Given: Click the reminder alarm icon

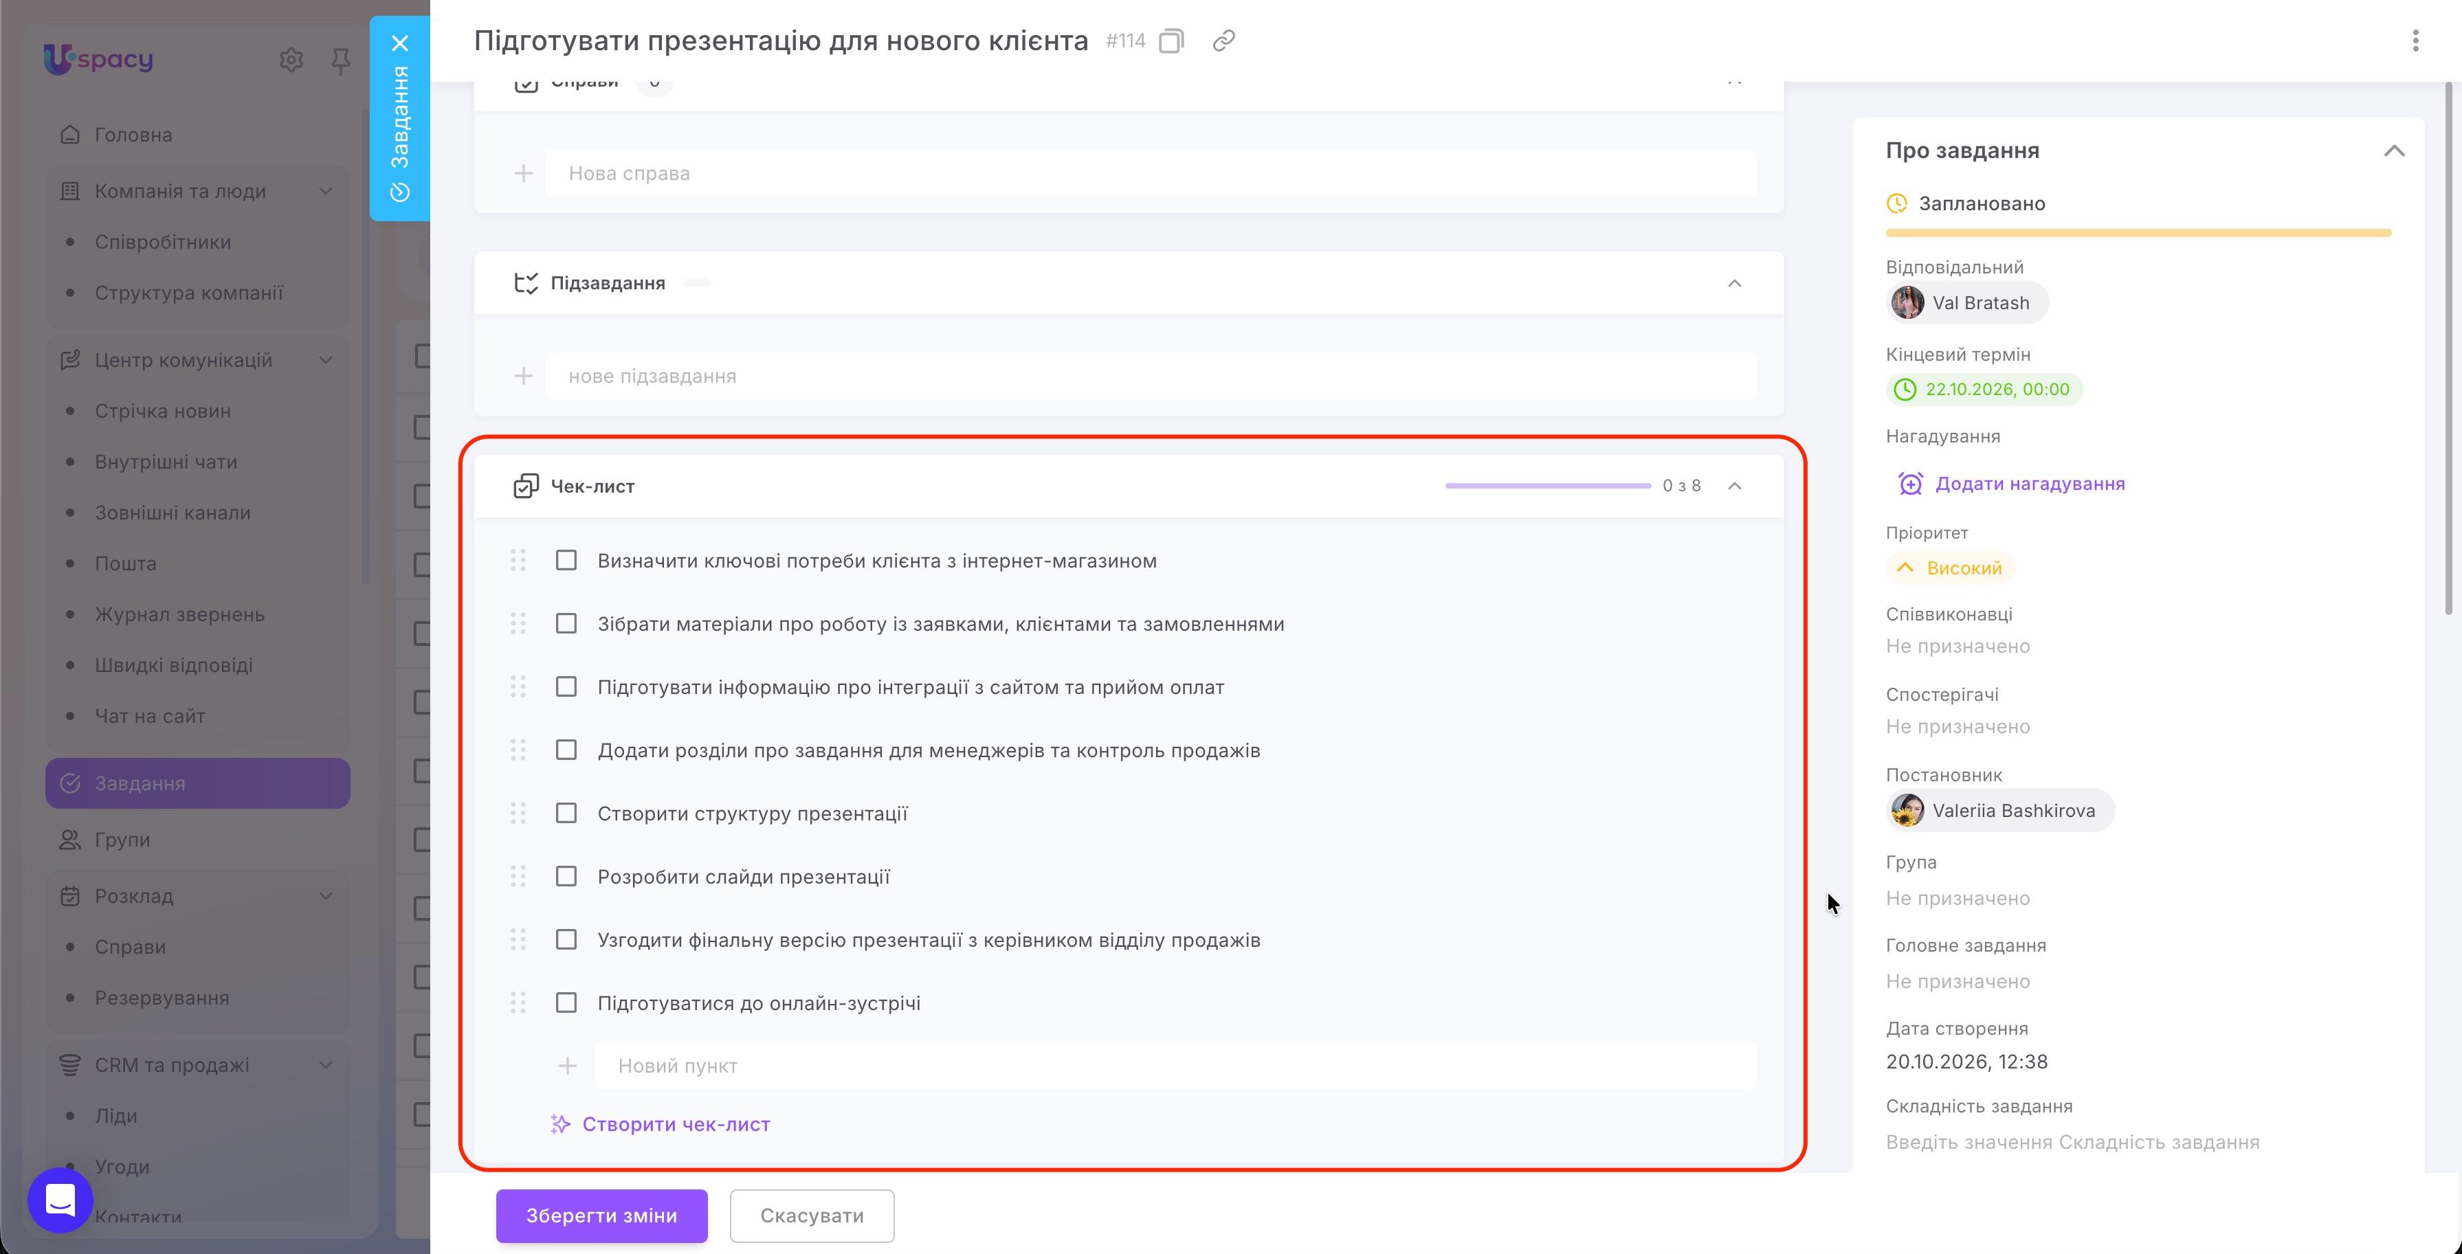Looking at the screenshot, I should (x=1909, y=484).
